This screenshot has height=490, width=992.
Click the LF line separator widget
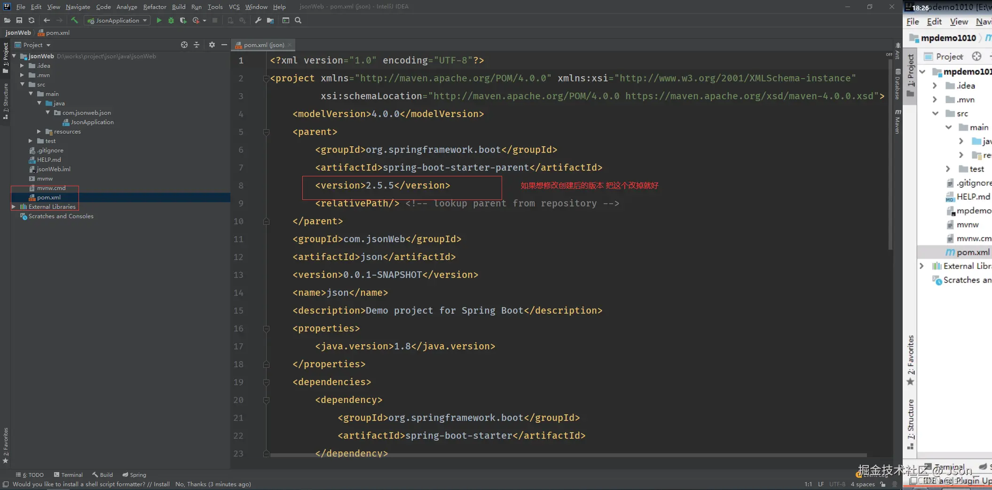click(x=820, y=484)
